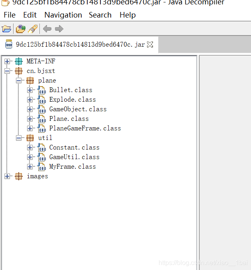The image size is (251, 270).
Task: Select the META-INF label in the tree
Action: coord(41,61)
